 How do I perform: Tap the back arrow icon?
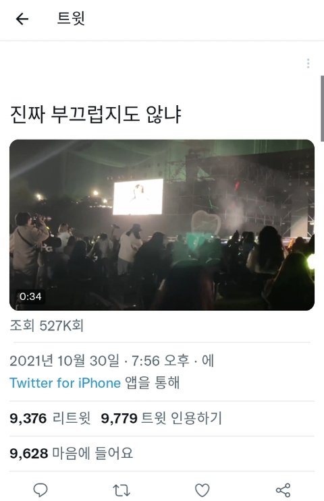[x=22, y=19]
